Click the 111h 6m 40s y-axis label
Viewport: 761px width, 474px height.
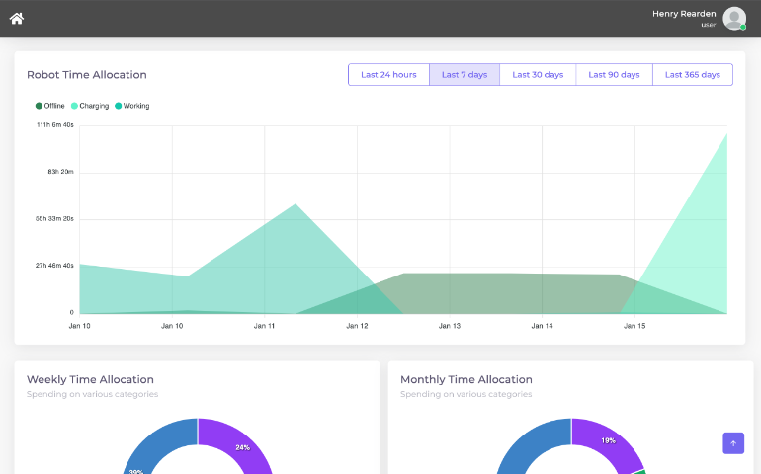54,125
